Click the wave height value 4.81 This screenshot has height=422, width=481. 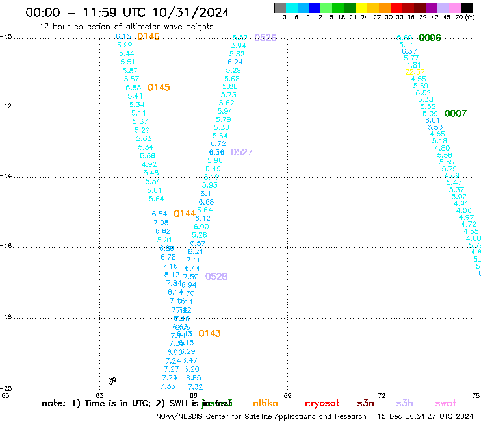pyautogui.click(x=413, y=66)
